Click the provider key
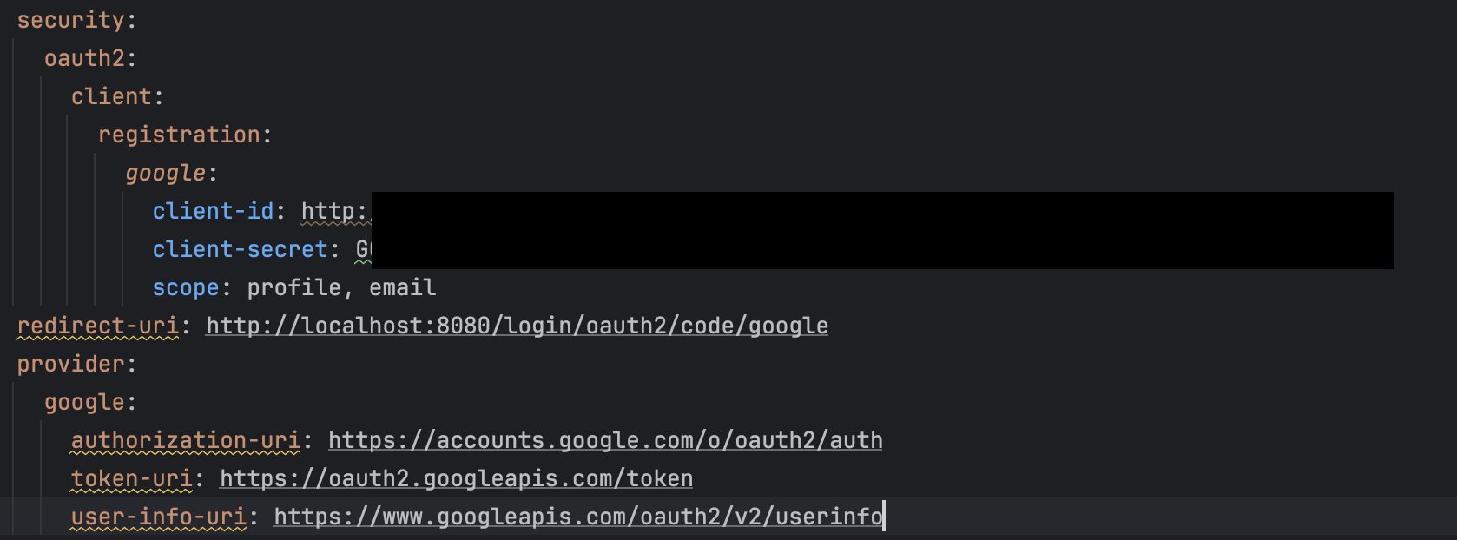This screenshot has height=540, width=1457. (71, 364)
